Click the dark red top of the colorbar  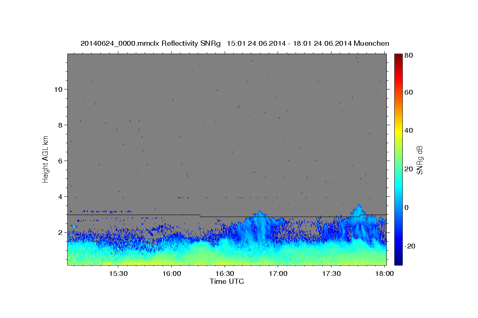click(x=398, y=58)
